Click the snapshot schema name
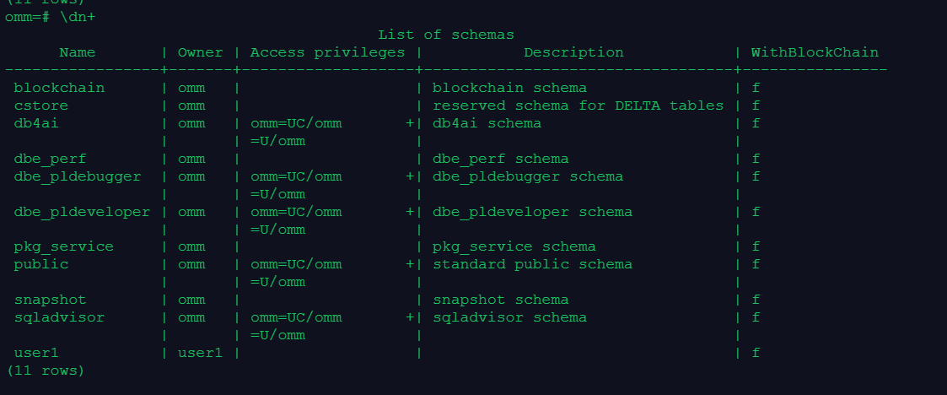Image resolution: width=947 pixels, height=395 pixels. point(50,300)
